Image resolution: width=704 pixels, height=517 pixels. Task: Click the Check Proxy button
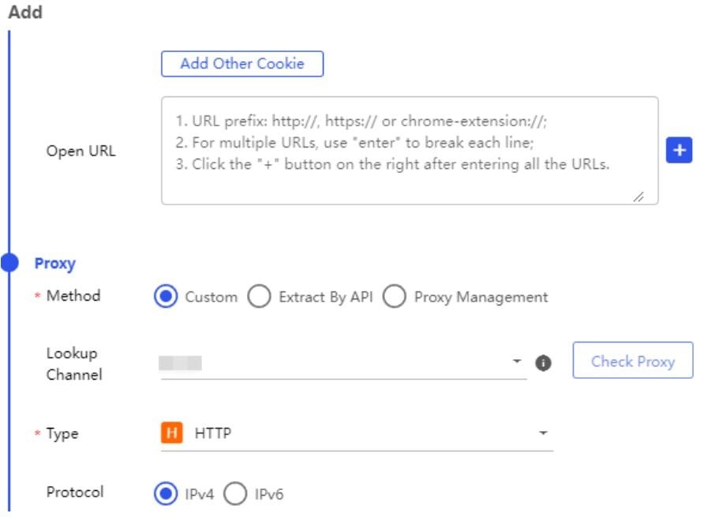click(633, 361)
